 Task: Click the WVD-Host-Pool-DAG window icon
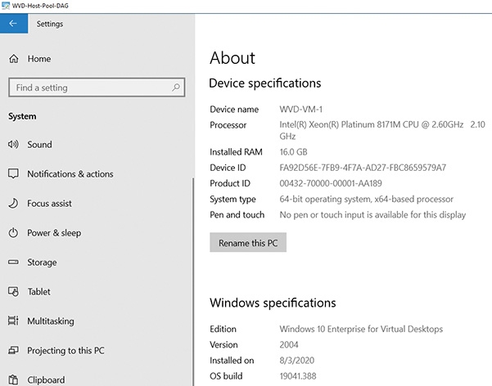(6, 6)
